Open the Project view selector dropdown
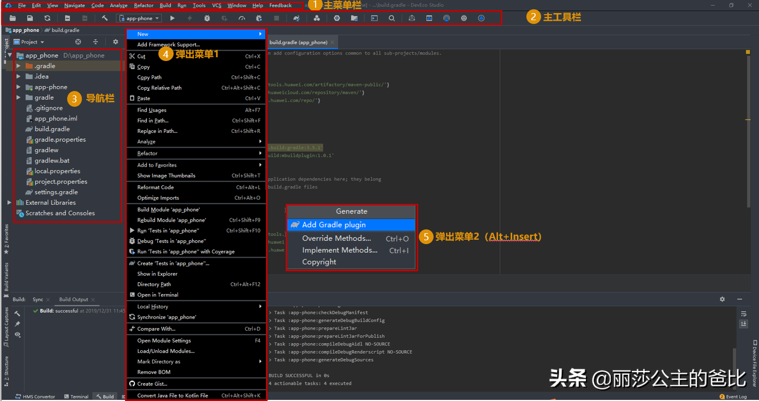The height and width of the screenshot is (401, 759). click(28, 42)
